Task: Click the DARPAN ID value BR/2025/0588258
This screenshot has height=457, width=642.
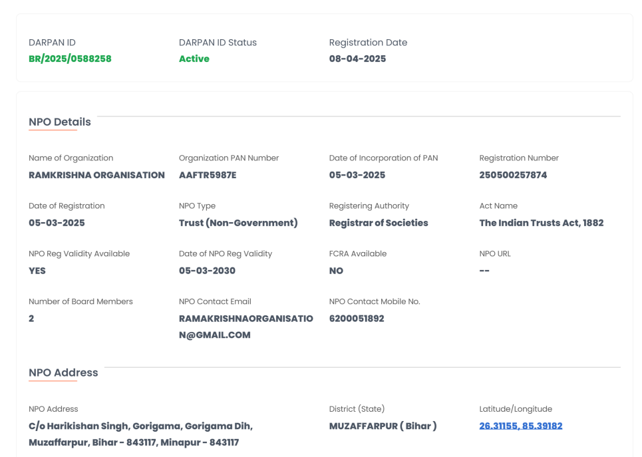Action: click(70, 59)
